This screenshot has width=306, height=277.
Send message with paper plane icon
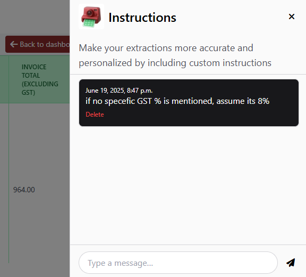(291, 263)
